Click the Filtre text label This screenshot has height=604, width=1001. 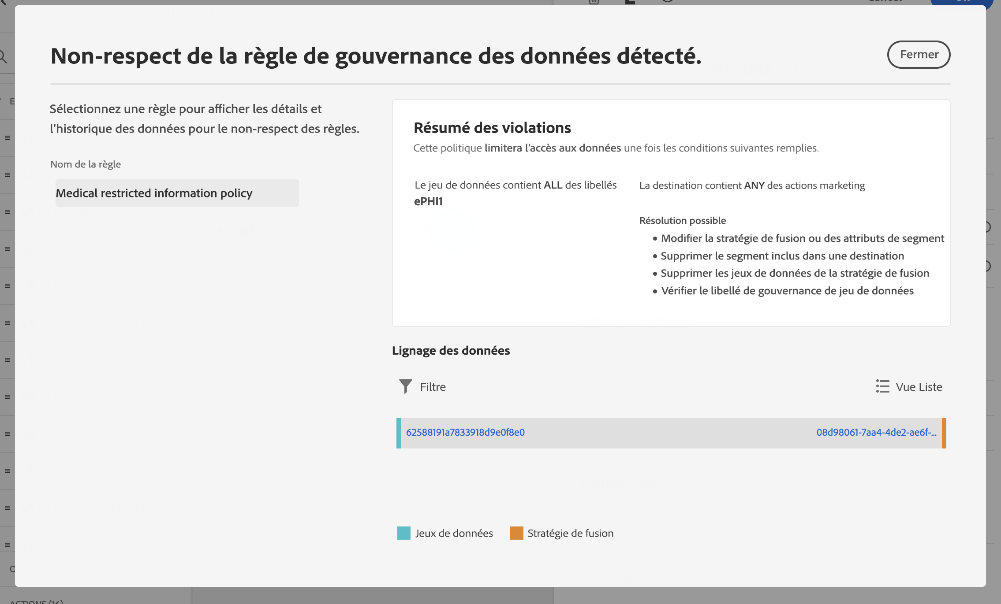(x=433, y=387)
